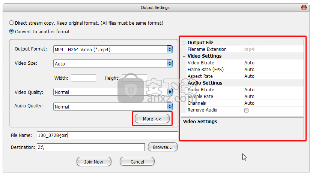
Task: Open the Output Format dropdown
Action: pyautogui.click(x=170, y=49)
